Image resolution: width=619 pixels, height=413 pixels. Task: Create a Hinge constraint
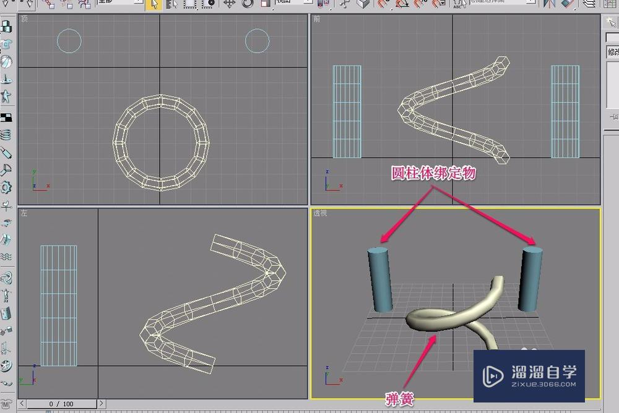pyautogui.click(x=6, y=313)
